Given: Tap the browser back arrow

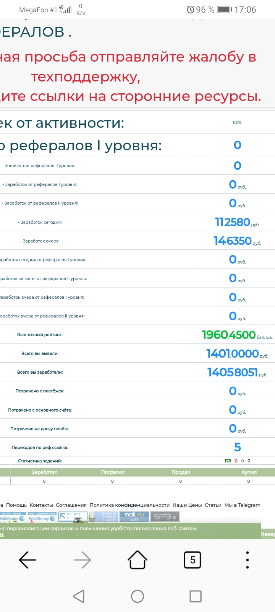Looking at the screenshot, I should click(x=27, y=560).
